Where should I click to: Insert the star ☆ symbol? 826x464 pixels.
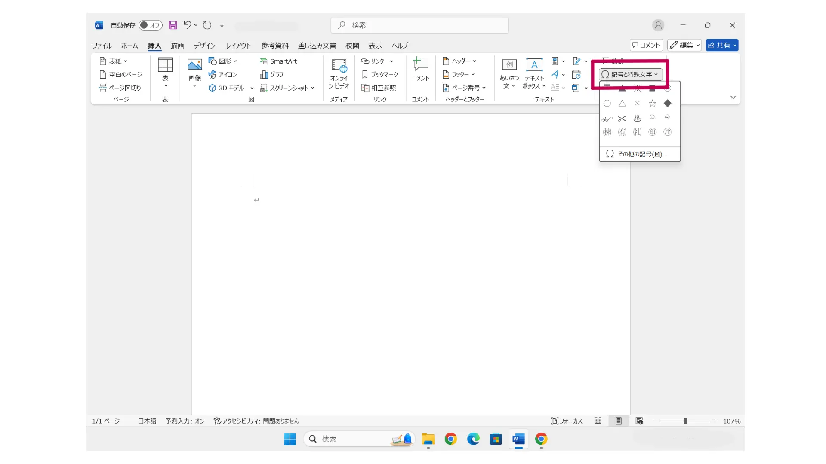[652, 103]
